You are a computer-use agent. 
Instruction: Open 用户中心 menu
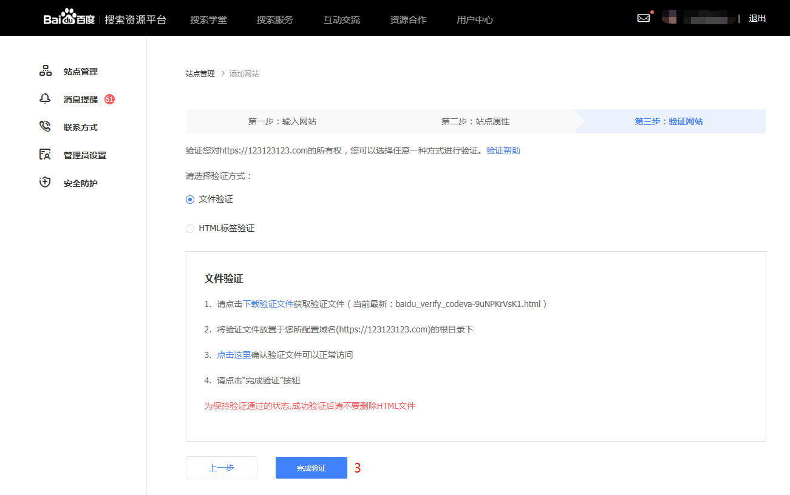point(475,19)
